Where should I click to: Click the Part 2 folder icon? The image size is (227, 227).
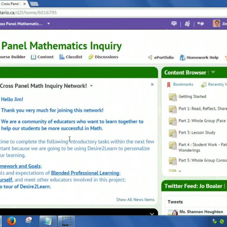pyautogui.click(x=173, y=121)
